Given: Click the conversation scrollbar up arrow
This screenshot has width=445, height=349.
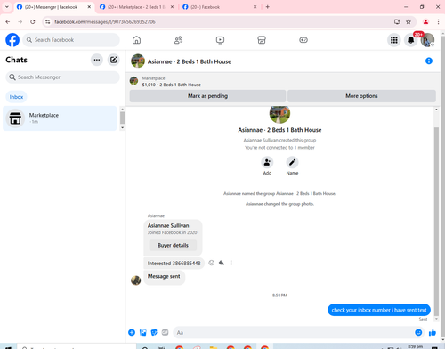Looking at the screenshot, I should [x=436, y=110].
